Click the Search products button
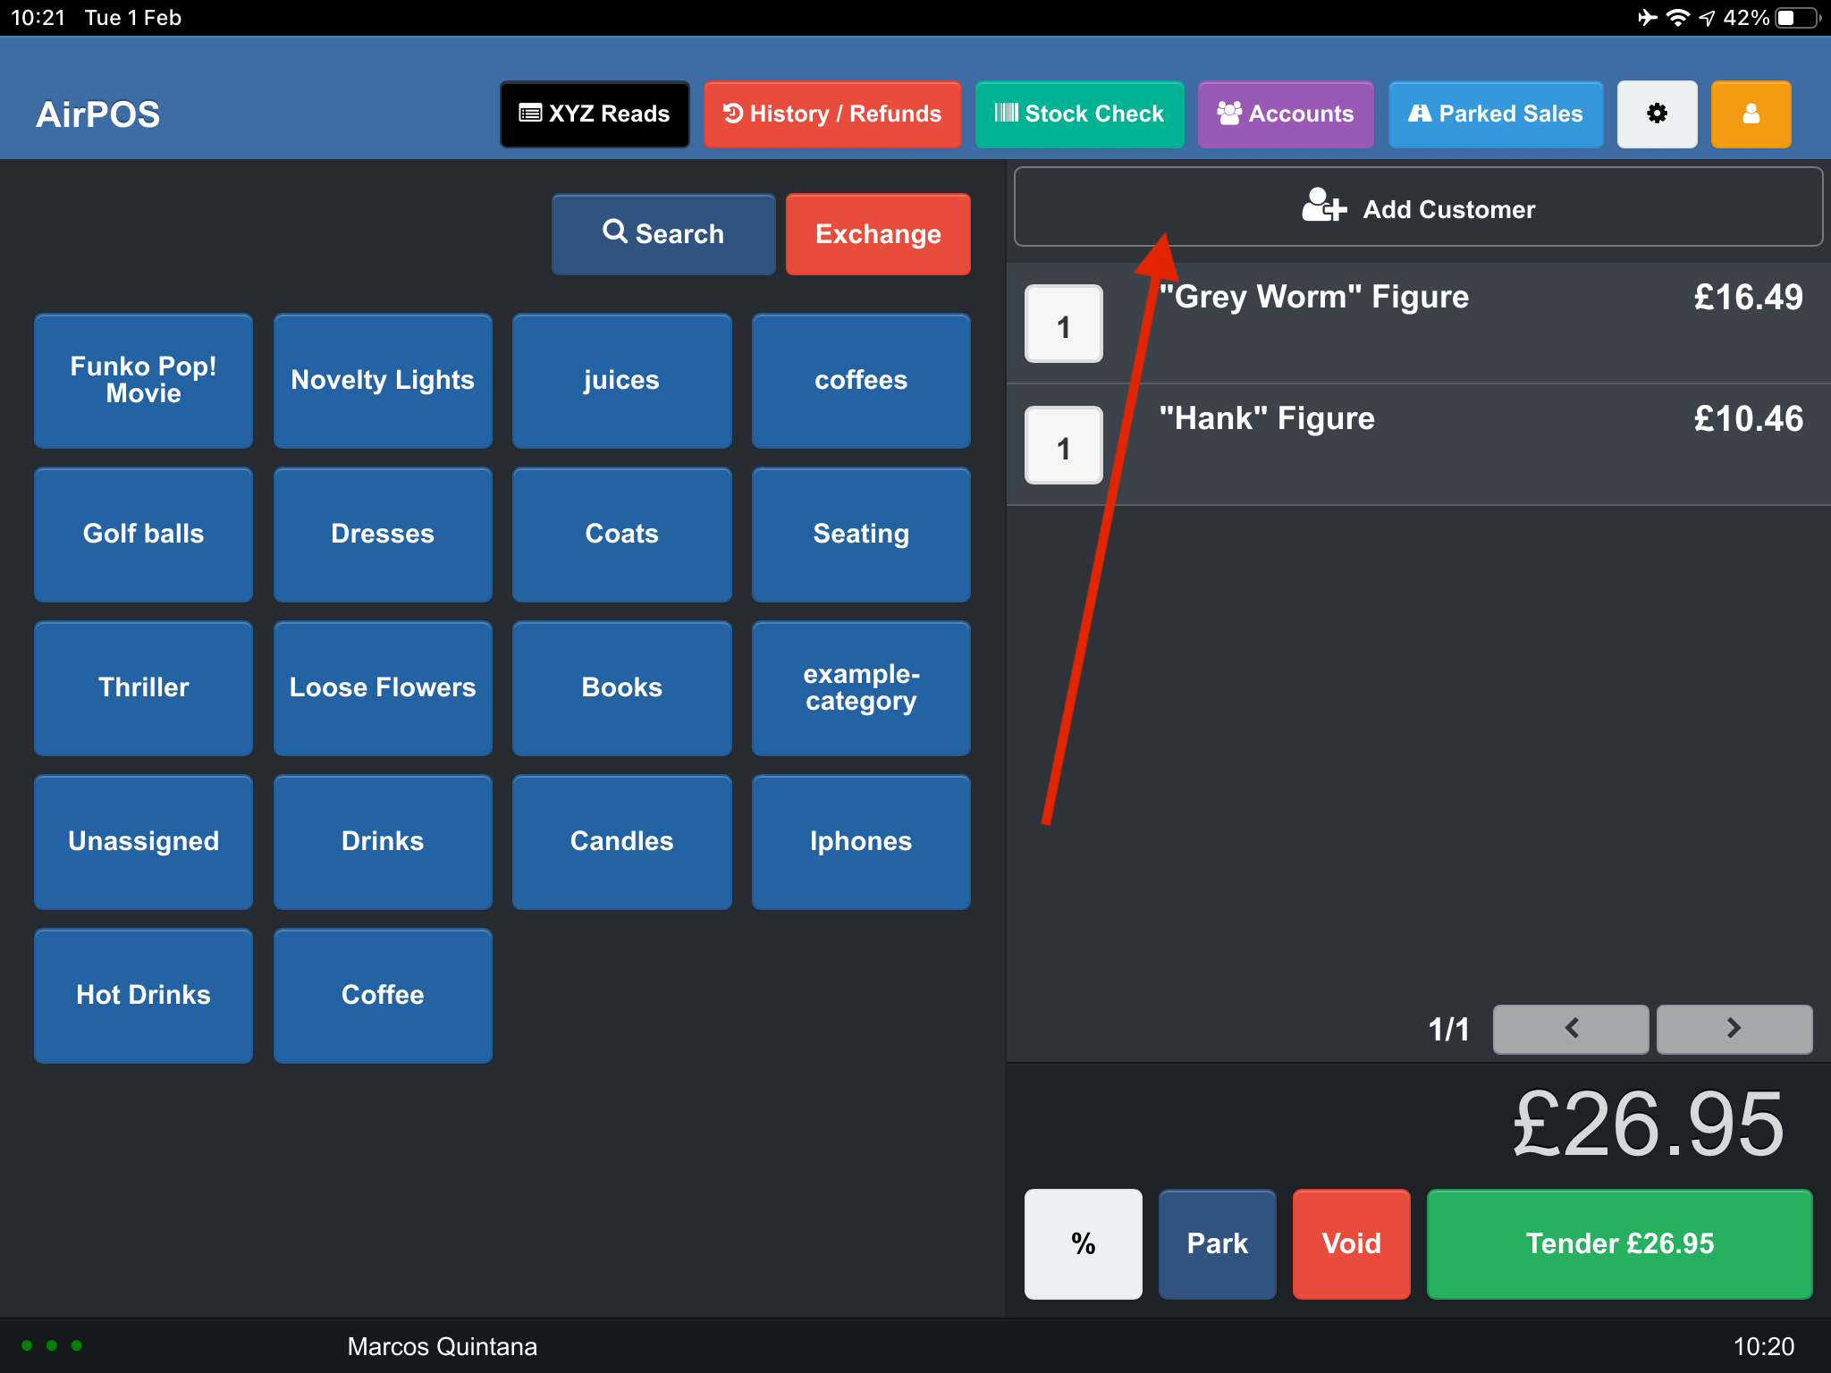The image size is (1831, 1373). point(662,233)
